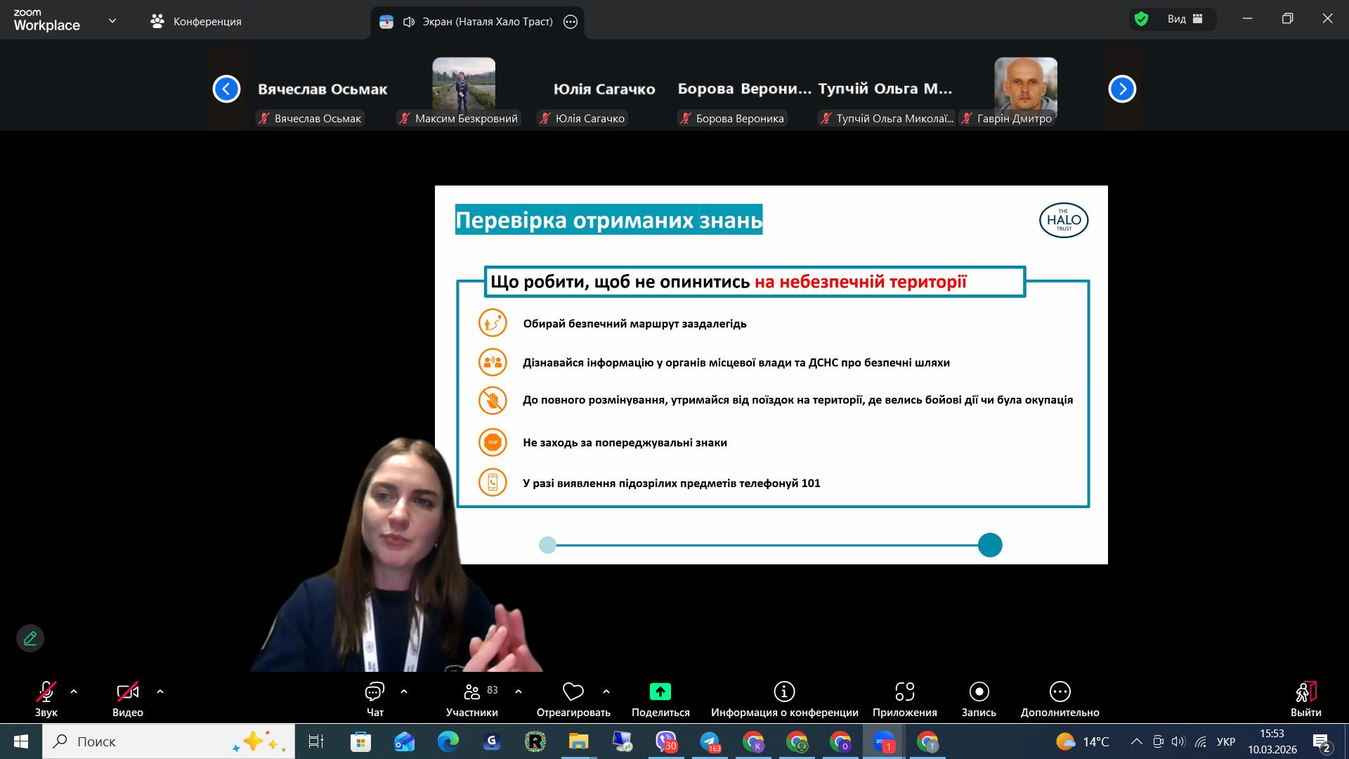Show next participants with right arrow
Screen dimensions: 1349x759
[x=1121, y=89]
